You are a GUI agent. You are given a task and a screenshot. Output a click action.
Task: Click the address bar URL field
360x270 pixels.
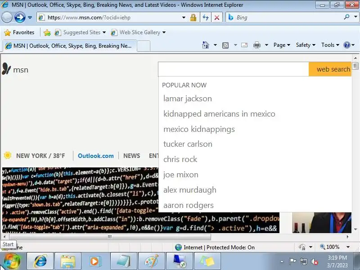pos(110,18)
